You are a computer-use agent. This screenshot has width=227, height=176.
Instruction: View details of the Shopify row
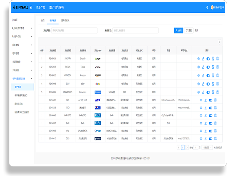coord(199,59)
